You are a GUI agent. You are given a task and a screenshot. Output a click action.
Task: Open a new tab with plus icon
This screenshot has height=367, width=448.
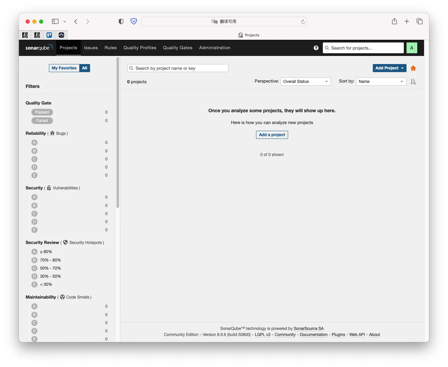(x=407, y=22)
